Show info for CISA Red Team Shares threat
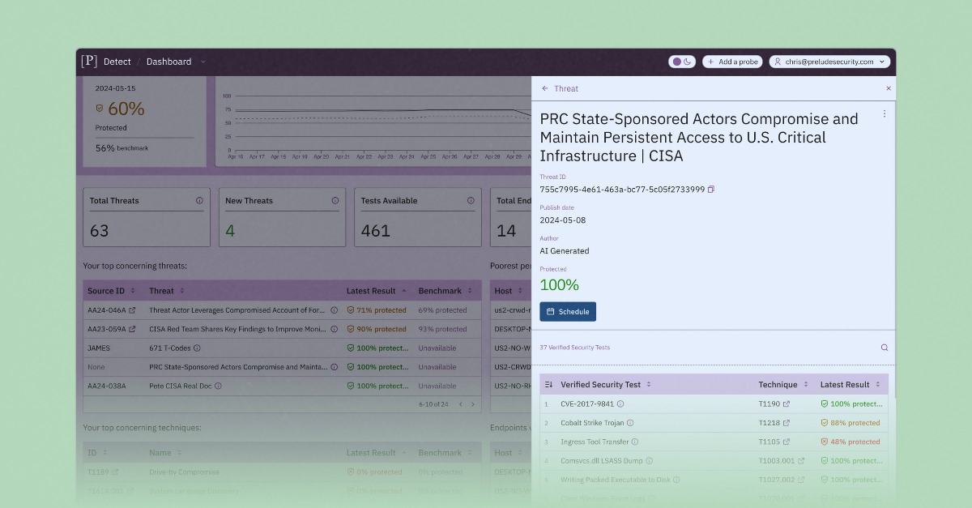This screenshot has height=508, width=972. (x=334, y=329)
